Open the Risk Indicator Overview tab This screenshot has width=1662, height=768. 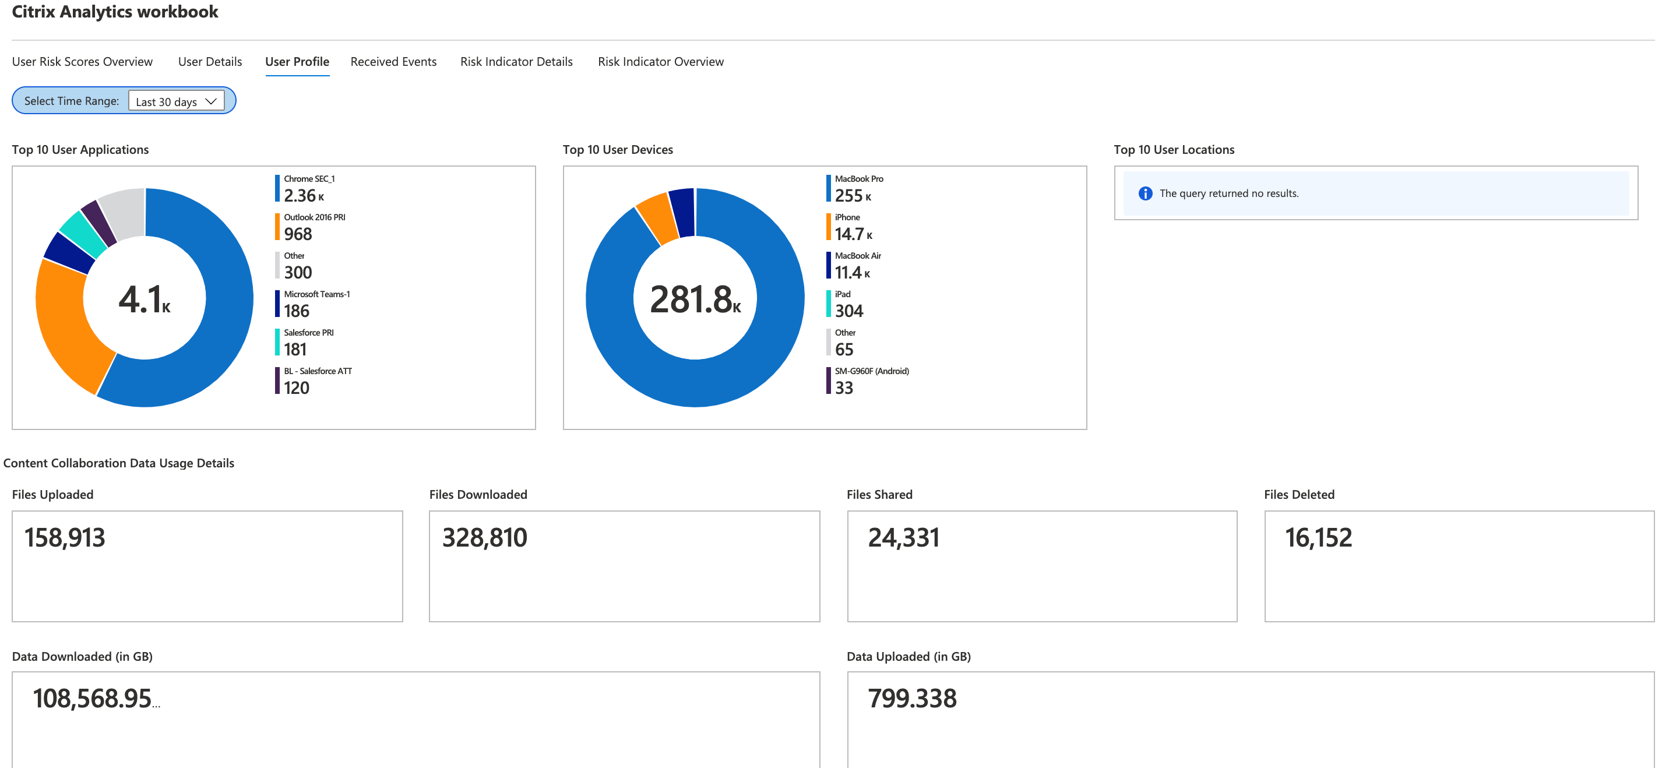click(x=660, y=62)
